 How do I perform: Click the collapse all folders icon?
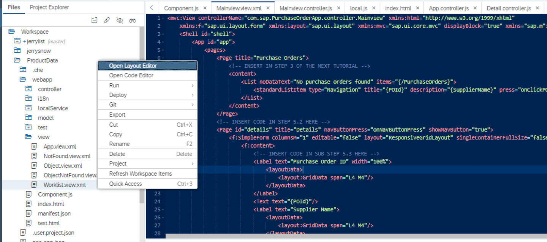(x=94, y=20)
